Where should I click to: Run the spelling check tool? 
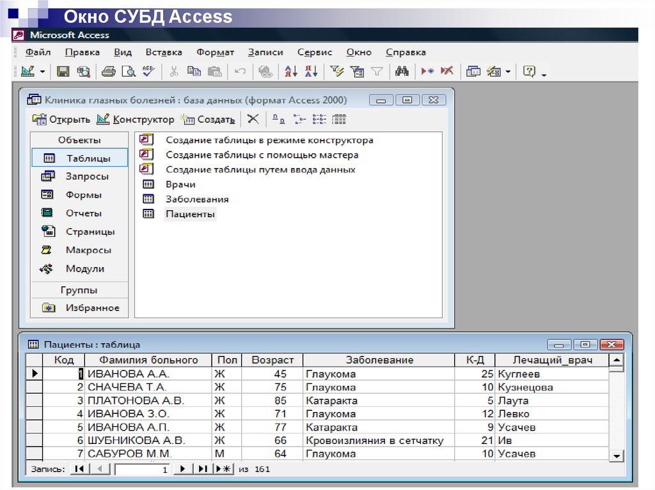[148, 72]
